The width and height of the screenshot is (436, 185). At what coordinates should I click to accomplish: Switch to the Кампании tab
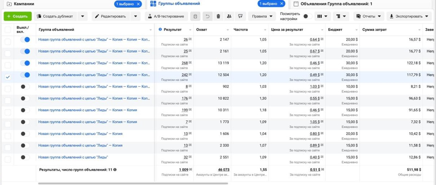tap(24, 4)
